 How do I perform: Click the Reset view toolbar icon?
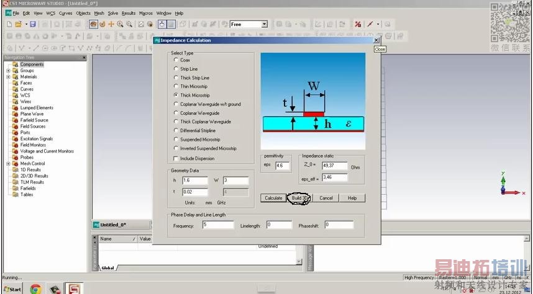point(141,24)
